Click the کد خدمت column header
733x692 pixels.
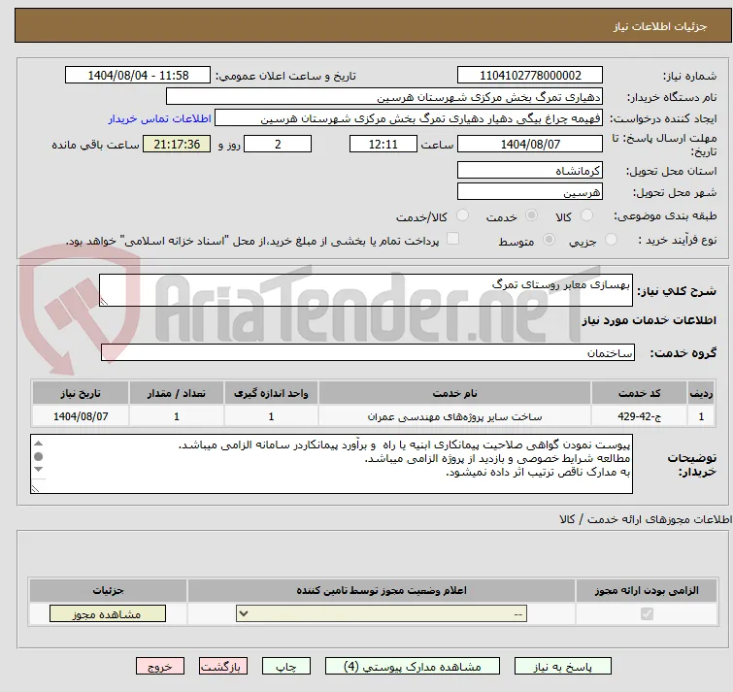click(x=639, y=393)
